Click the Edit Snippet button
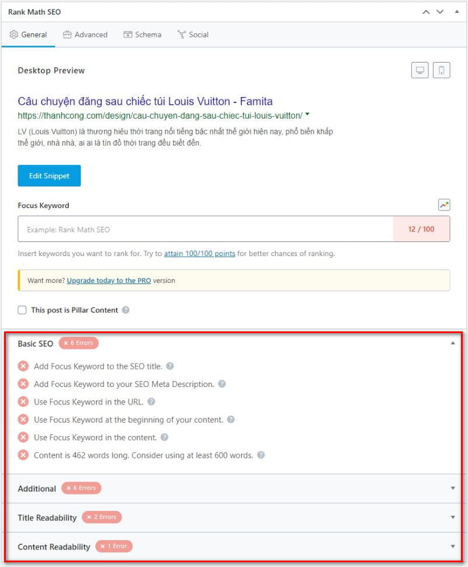This screenshot has height=567, width=468. [49, 176]
